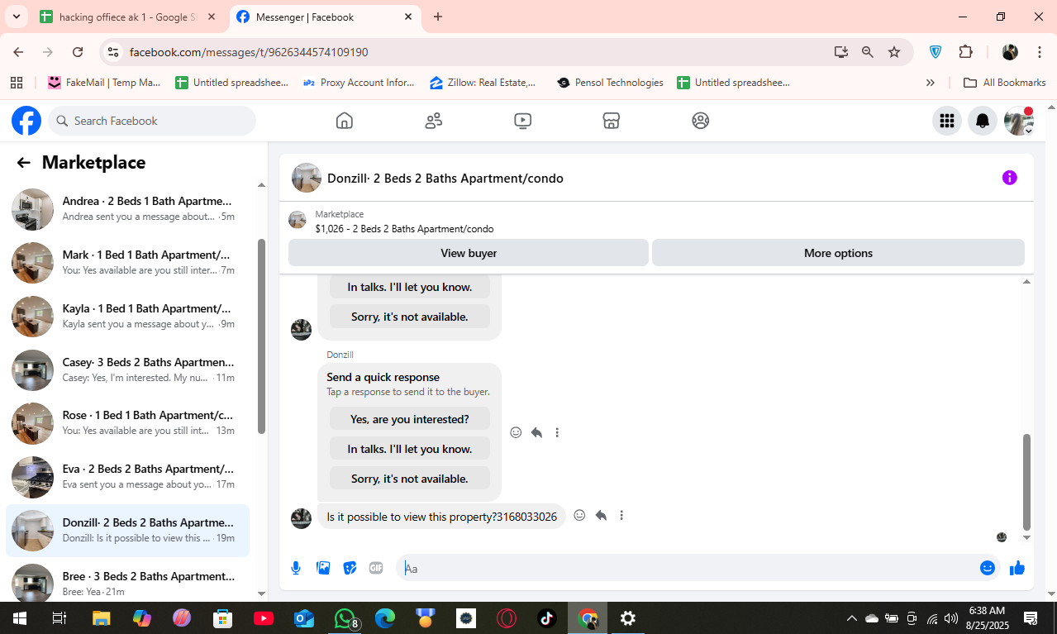Open more options for 'Is it possible to view' message

tap(621, 515)
